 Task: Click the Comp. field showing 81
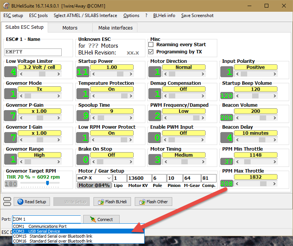coord(209,178)
